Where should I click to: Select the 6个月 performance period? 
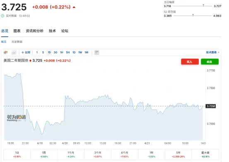125,155
